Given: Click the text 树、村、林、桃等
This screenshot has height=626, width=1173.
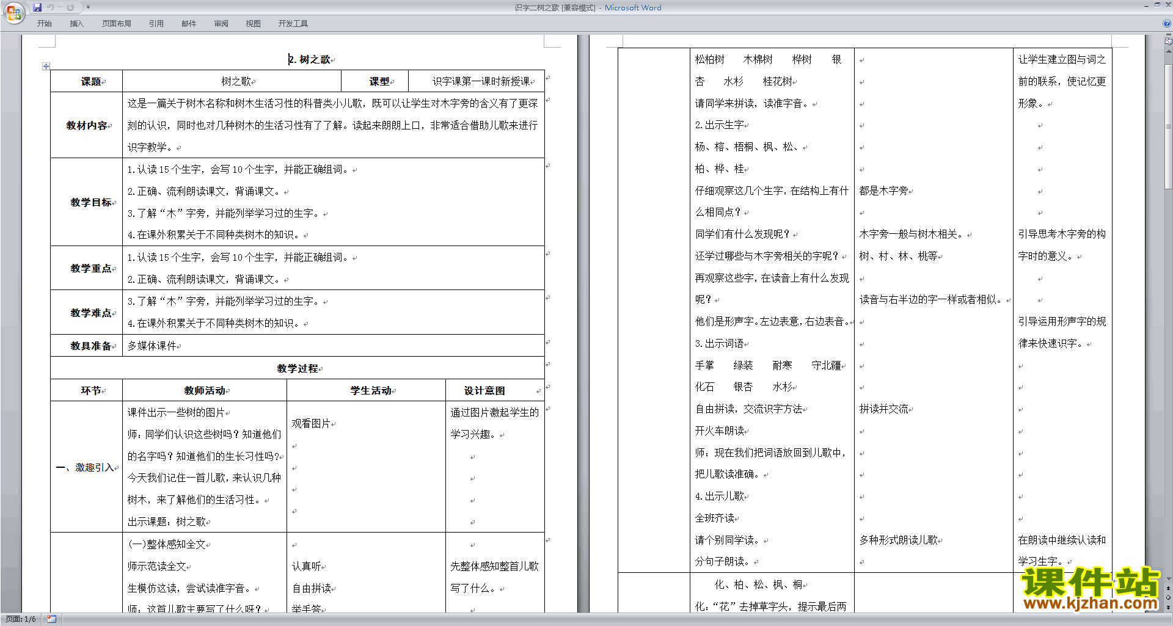Looking at the screenshot, I should coord(898,256).
